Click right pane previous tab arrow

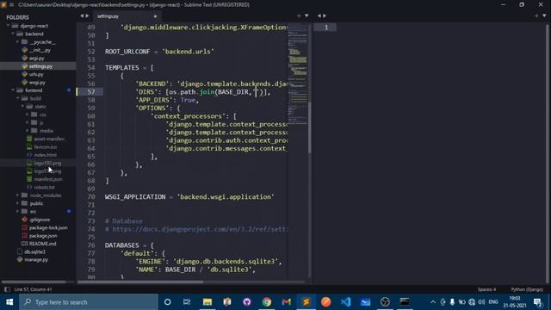(x=319, y=15)
